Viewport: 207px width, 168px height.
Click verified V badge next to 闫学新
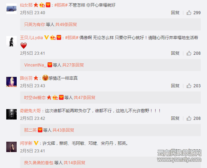pos(36,143)
